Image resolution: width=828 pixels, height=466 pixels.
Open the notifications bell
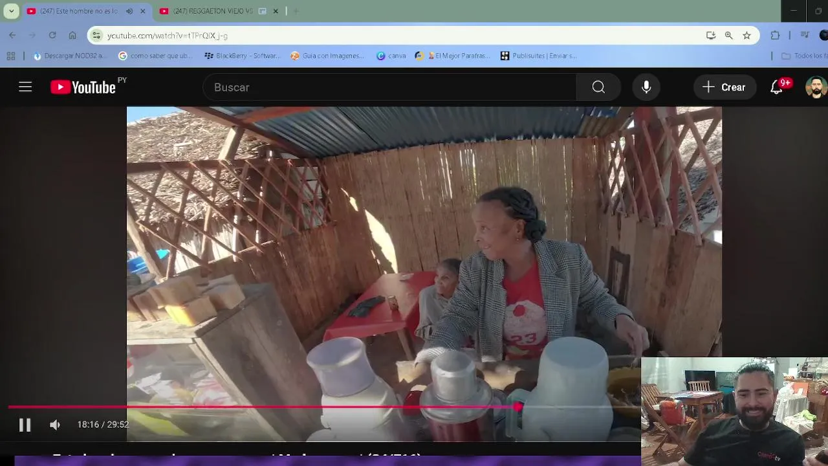click(777, 87)
